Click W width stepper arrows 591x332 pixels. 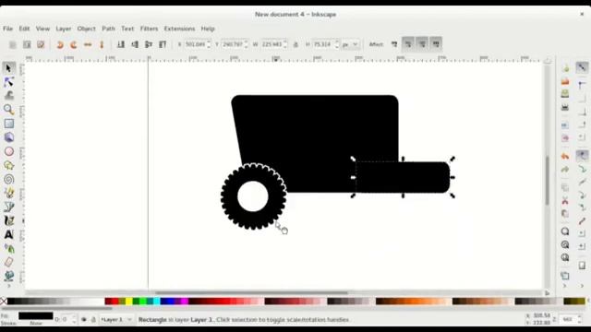[x=285, y=44]
